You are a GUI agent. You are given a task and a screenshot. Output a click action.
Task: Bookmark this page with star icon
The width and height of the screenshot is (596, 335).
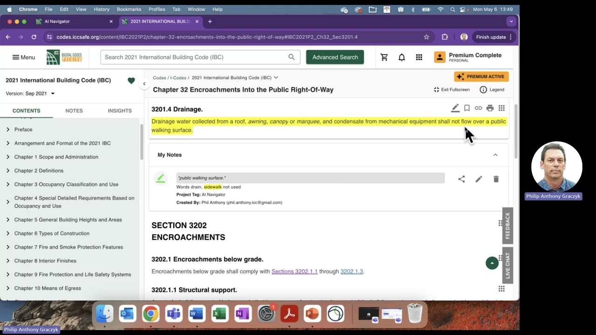(x=426, y=37)
